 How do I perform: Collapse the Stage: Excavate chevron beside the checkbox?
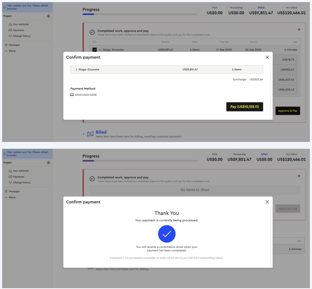100,50
